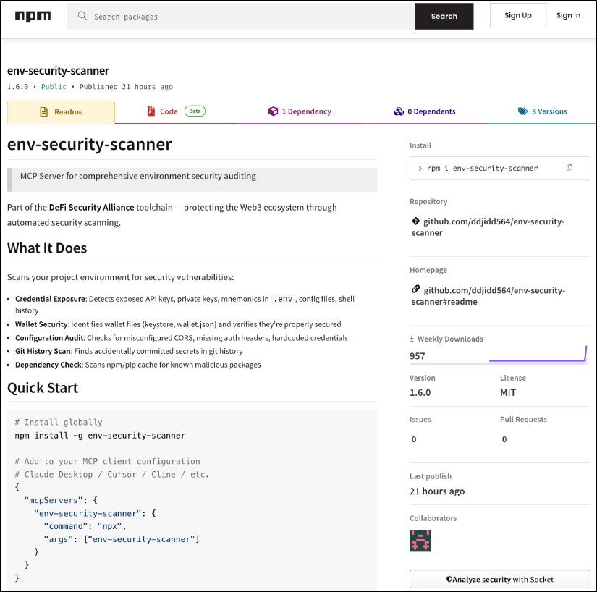
Task: Click the Credential Exposure bullet label
Action: point(50,299)
